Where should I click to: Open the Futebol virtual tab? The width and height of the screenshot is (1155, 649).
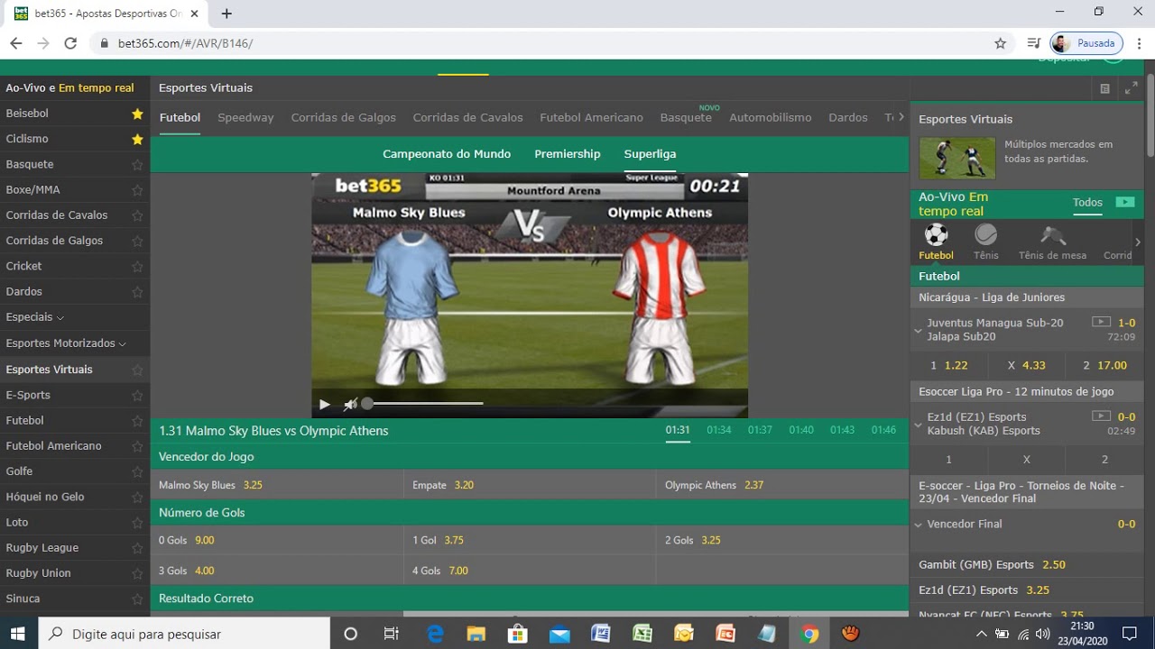(x=180, y=117)
